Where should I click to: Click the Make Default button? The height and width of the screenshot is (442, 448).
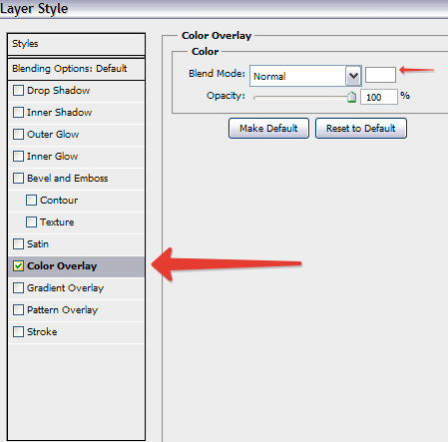point(268,129)
